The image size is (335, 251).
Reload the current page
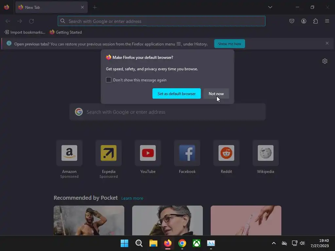tap(31, 21)
